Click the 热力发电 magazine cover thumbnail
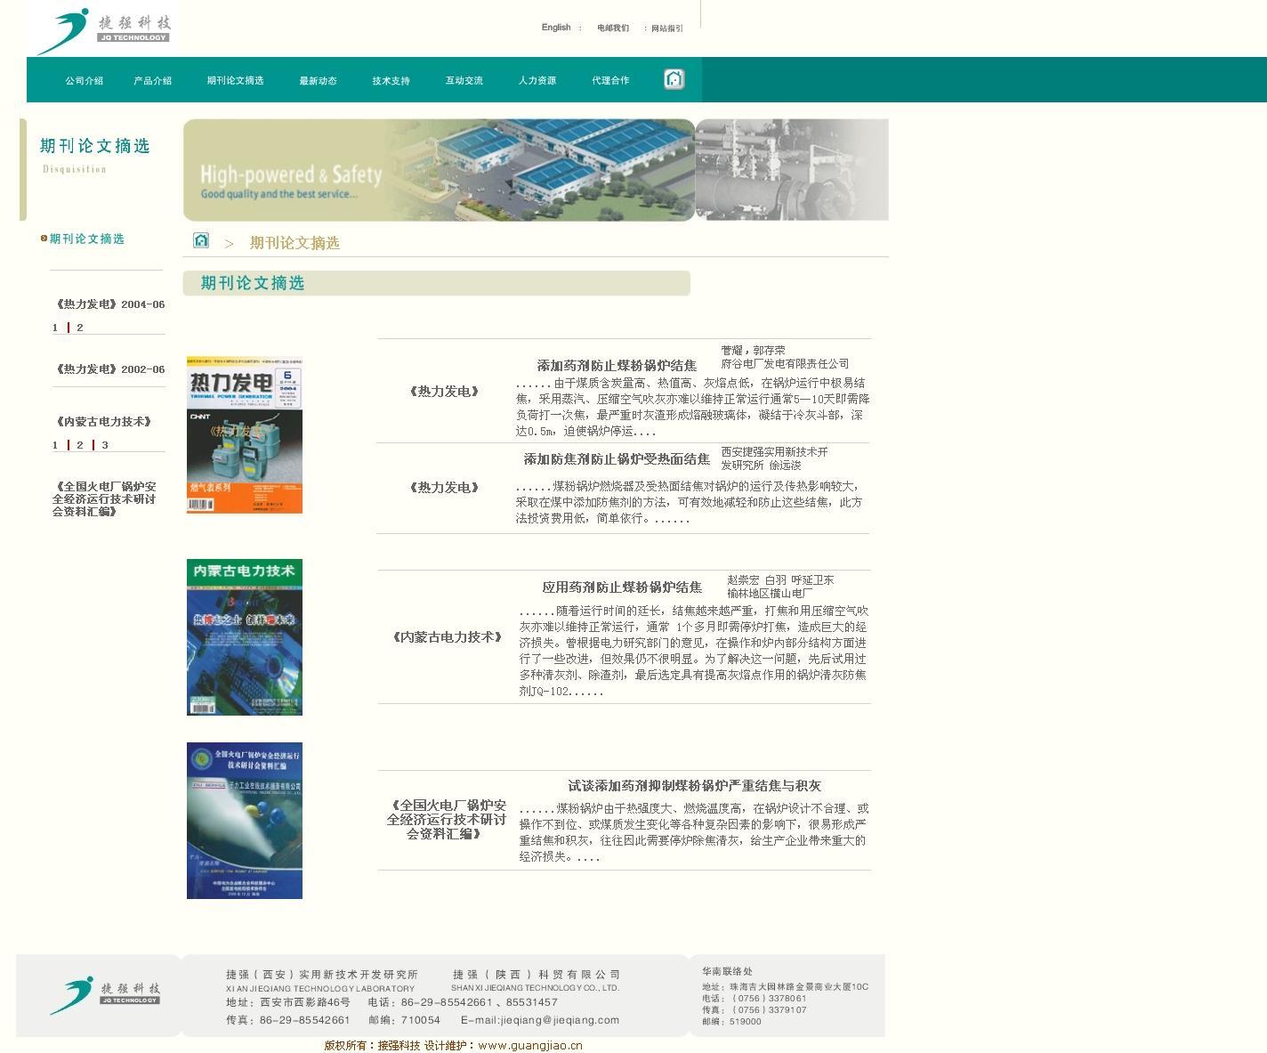The image size is (1267, 1053). (244, 435)
